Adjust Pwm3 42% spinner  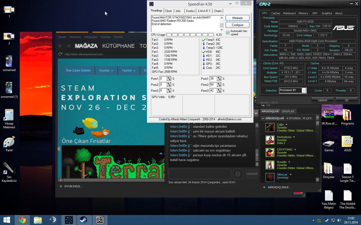tap(219, 90)
